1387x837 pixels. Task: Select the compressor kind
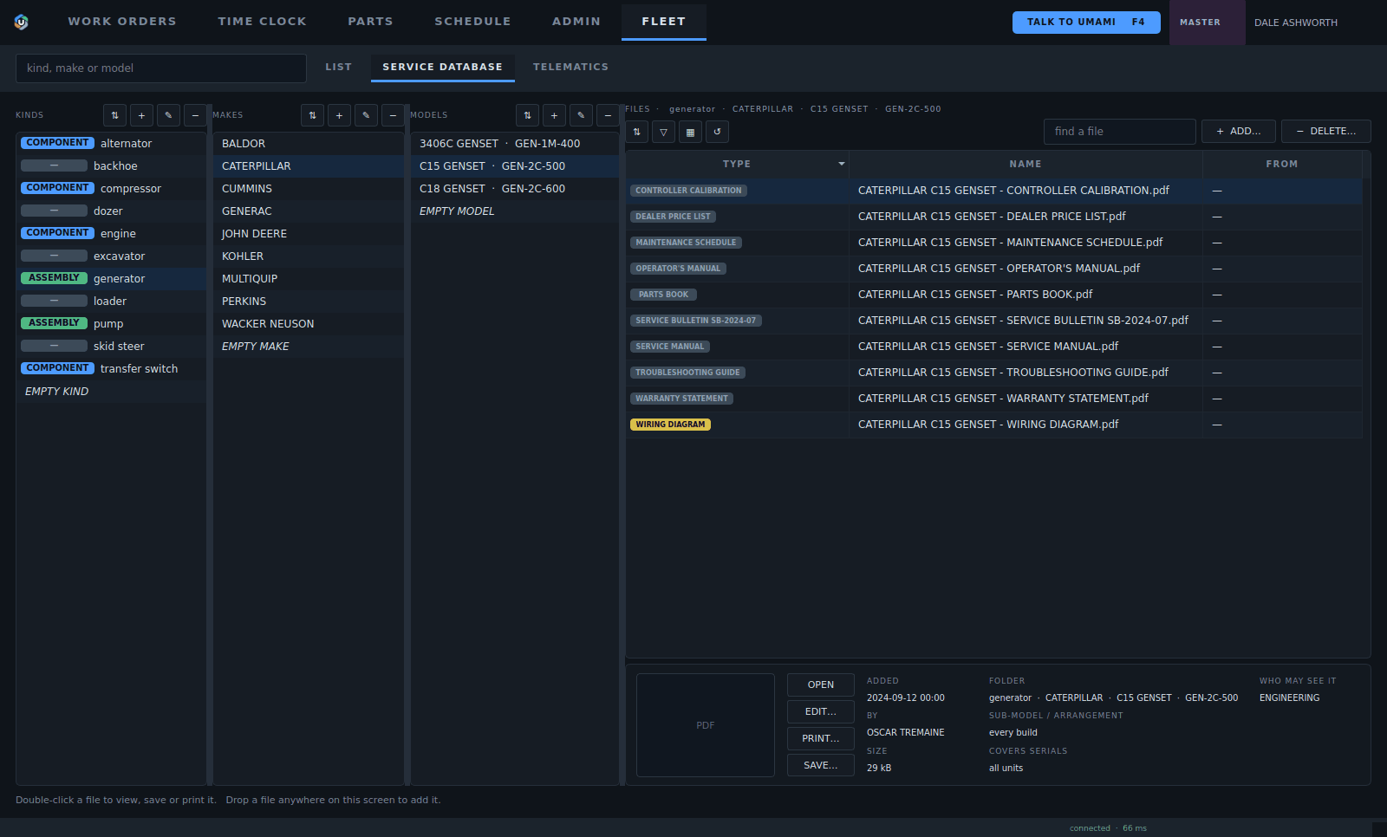pos(111,189)
